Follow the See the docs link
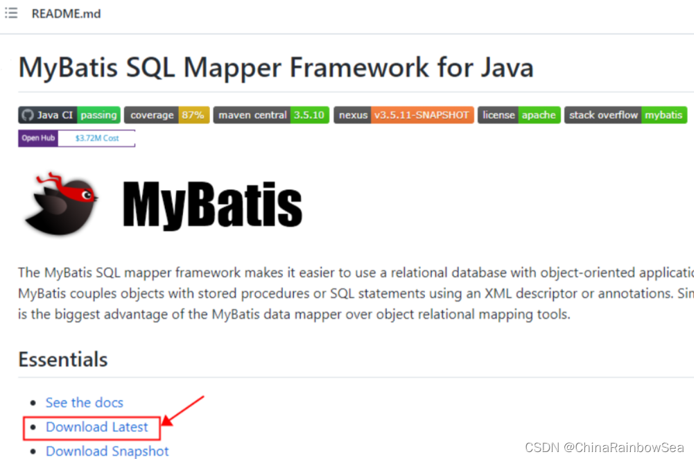Screen dimensions: 694x459 [x=84, y=402]
